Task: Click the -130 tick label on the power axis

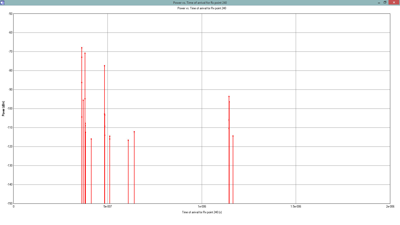Action: (x=10, y=165)
